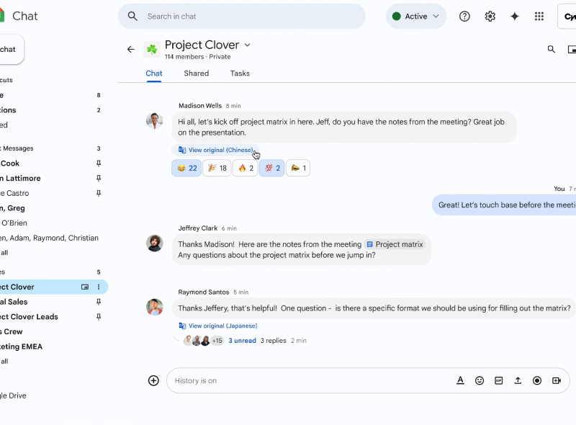Viewport: 576px width, 425px height.
Task: Click the Jeffrey Clark sender name
Action: pyautogui.click(x=197, y=228)
